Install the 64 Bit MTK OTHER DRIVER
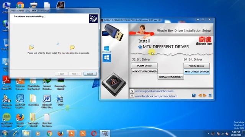This screenshot has width=245, height=137. coord(197,72)
